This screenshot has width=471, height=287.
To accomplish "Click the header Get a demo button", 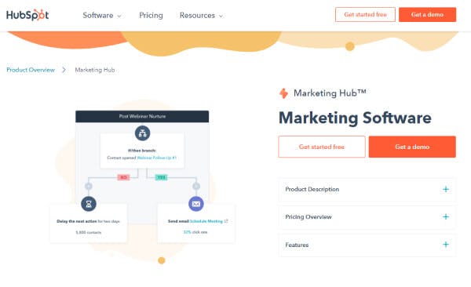I will pos(428,14).
